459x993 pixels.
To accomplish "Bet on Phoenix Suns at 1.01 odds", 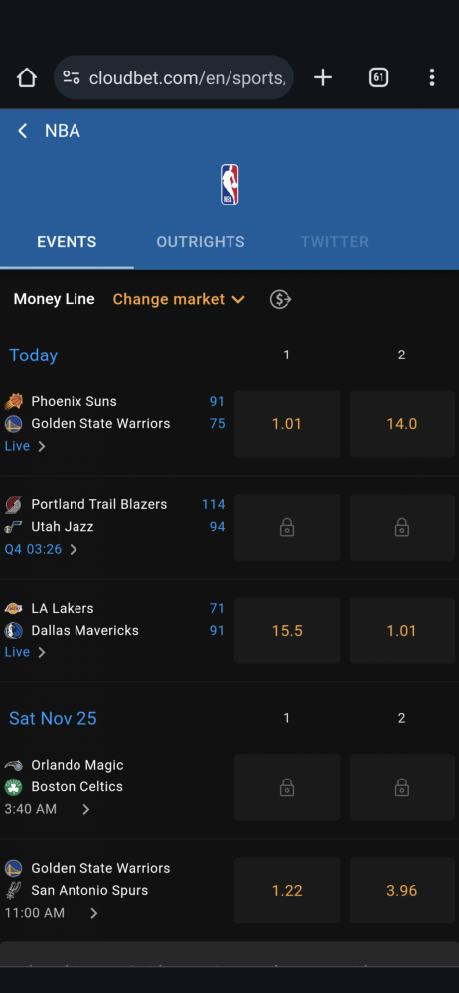I will click(x=287, y=424).
